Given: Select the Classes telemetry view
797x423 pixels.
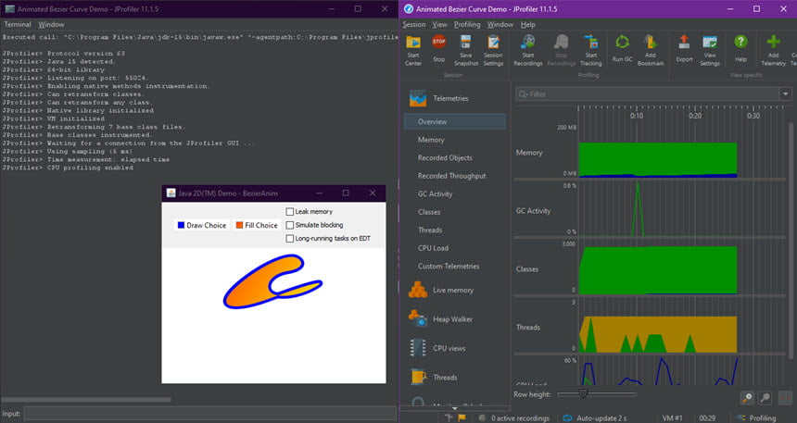Looking at the screenshot, I should click(429, 212).
